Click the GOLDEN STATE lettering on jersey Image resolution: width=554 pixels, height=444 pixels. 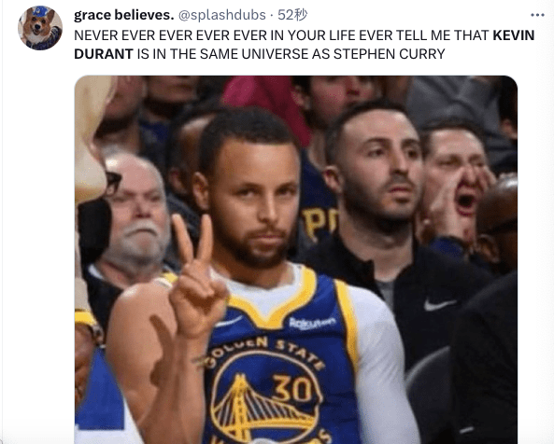click(263, 353)
